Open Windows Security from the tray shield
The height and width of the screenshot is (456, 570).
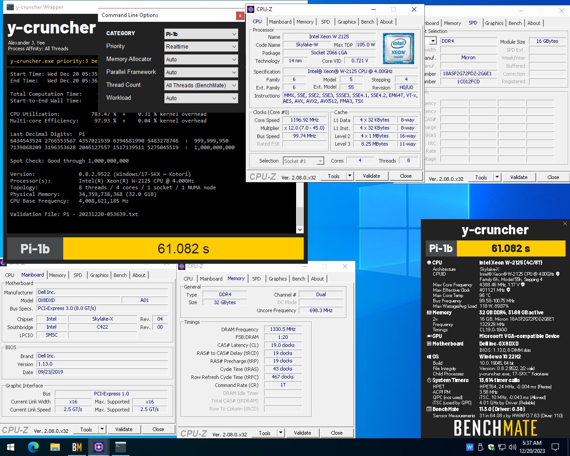491,447
